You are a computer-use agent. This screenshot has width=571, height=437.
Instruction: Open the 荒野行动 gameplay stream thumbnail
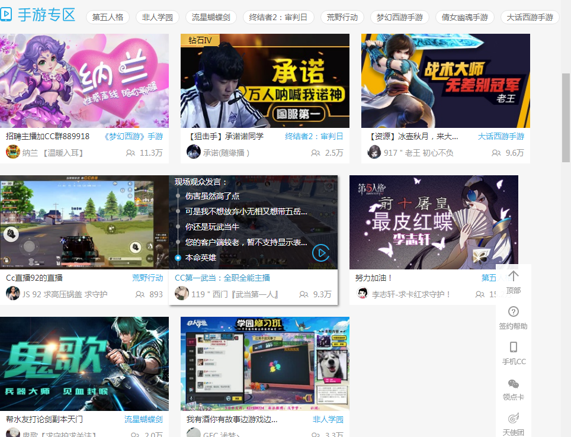tap(84, 223)
